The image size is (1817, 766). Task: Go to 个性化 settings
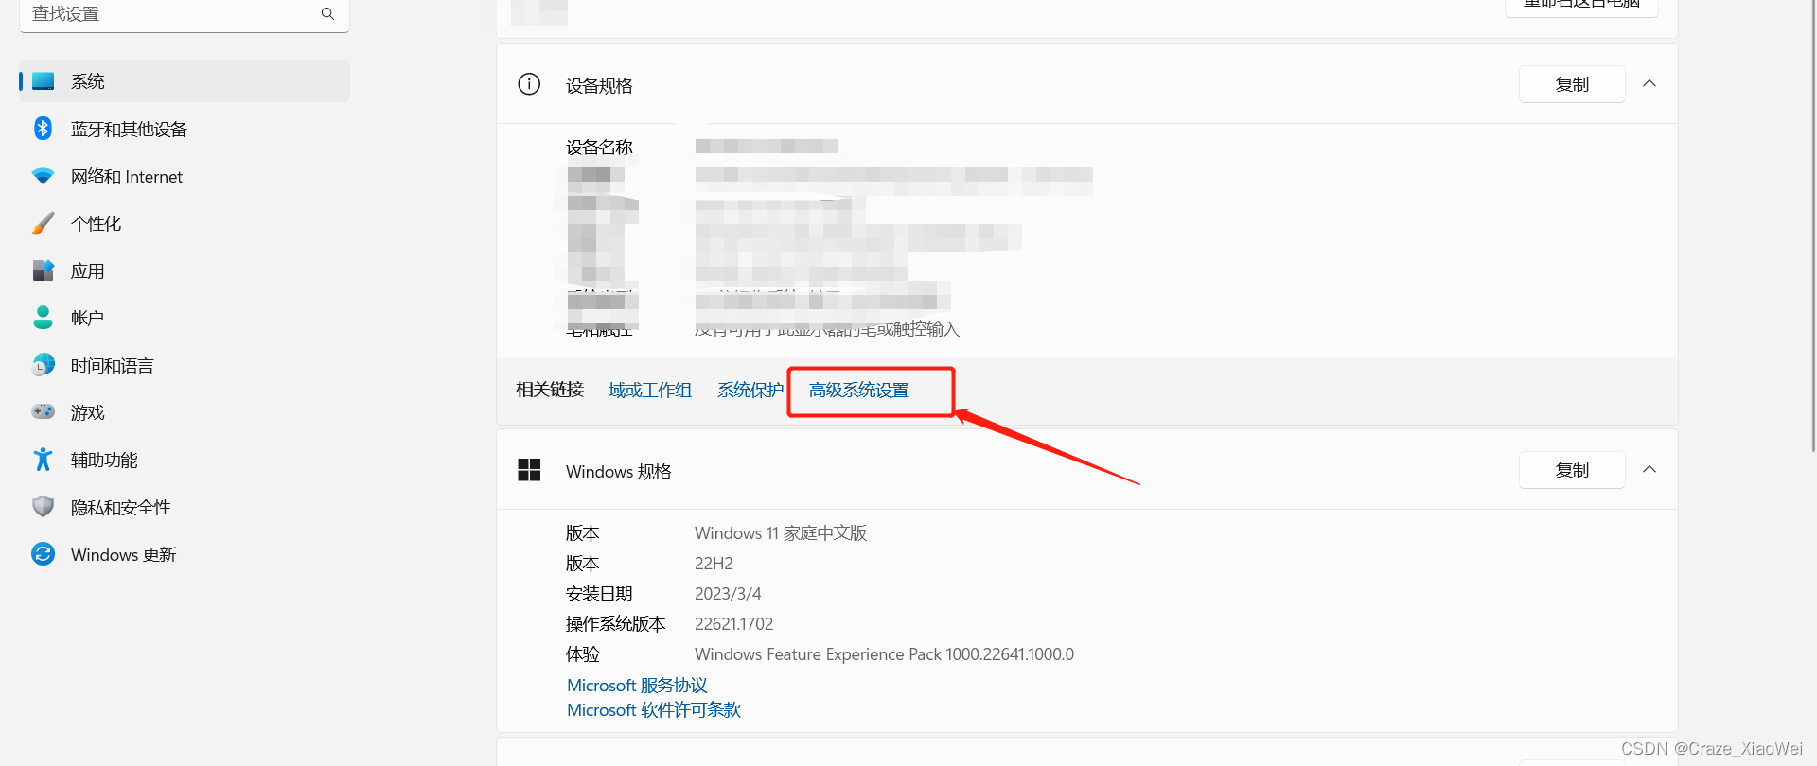pos(185,223)
